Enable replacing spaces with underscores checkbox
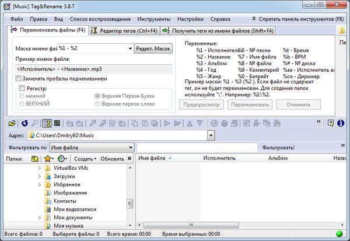The width and height of the screenshot is (350, 241). click(19, 78)
